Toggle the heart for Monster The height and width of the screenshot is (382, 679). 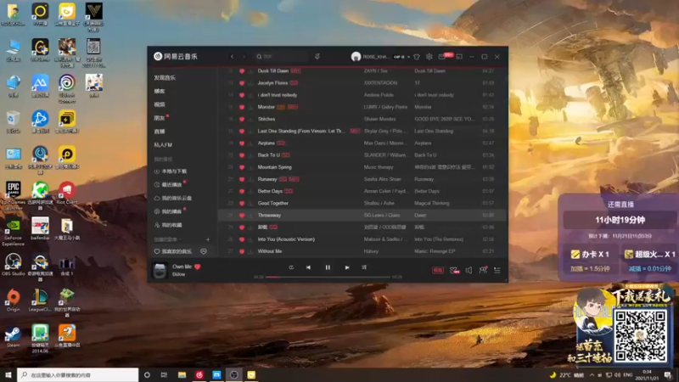point(242,107)
